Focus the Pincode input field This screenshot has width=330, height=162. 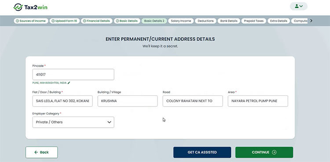click(x=73, y=74)
